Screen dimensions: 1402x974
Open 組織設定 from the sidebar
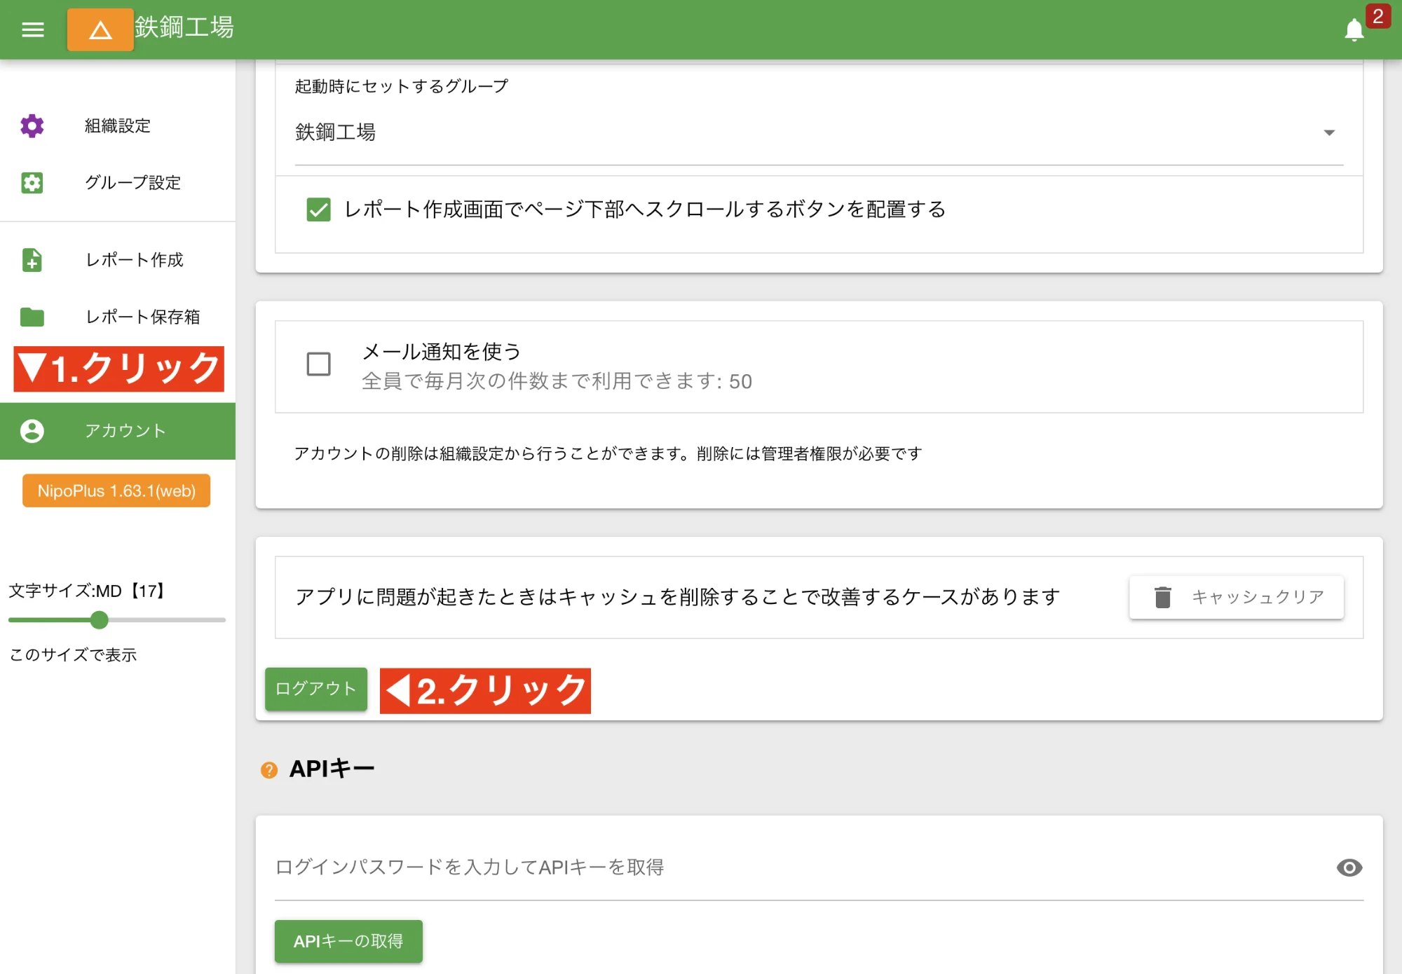pyautogui.click(x=116, y=126)
